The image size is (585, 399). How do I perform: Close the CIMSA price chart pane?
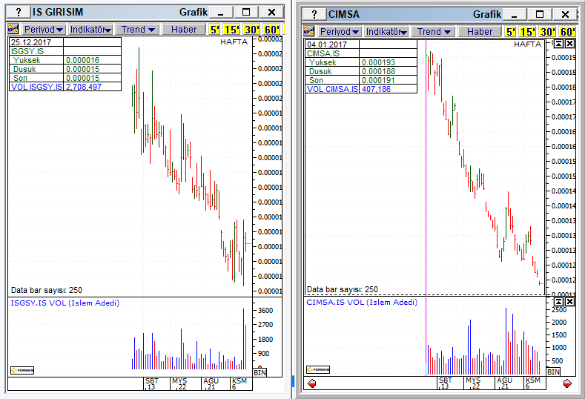point(569,44)
